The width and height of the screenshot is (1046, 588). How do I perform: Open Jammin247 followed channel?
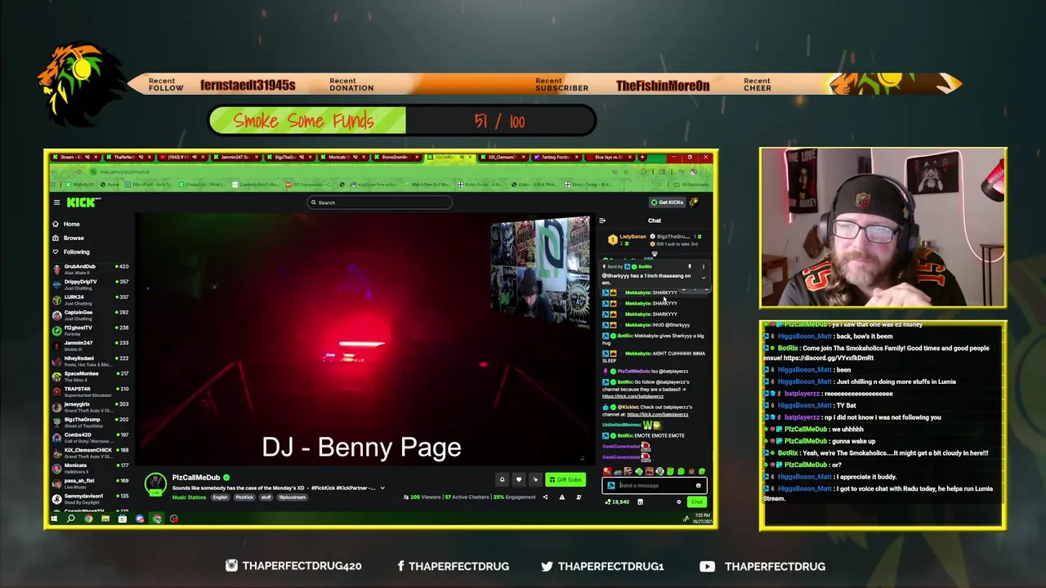pos(90,345)
